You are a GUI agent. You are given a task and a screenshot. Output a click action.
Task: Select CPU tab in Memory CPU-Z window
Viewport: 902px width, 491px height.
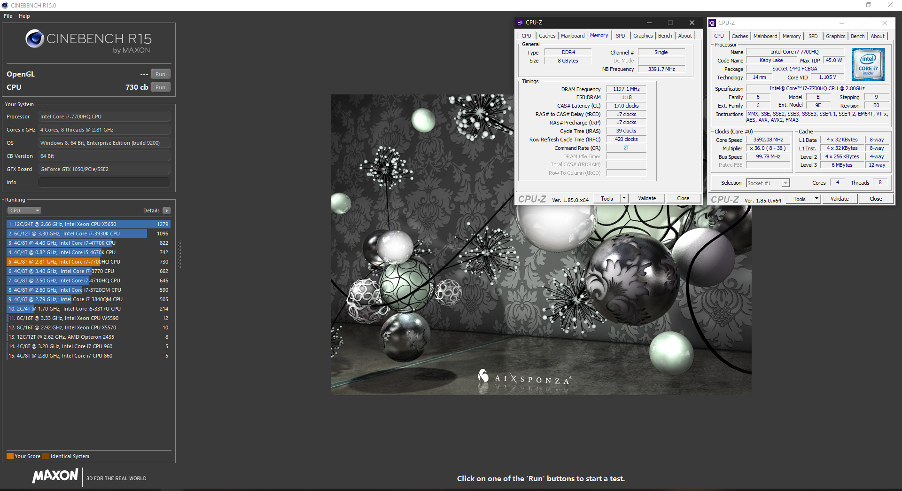click(x=526, y=36)
